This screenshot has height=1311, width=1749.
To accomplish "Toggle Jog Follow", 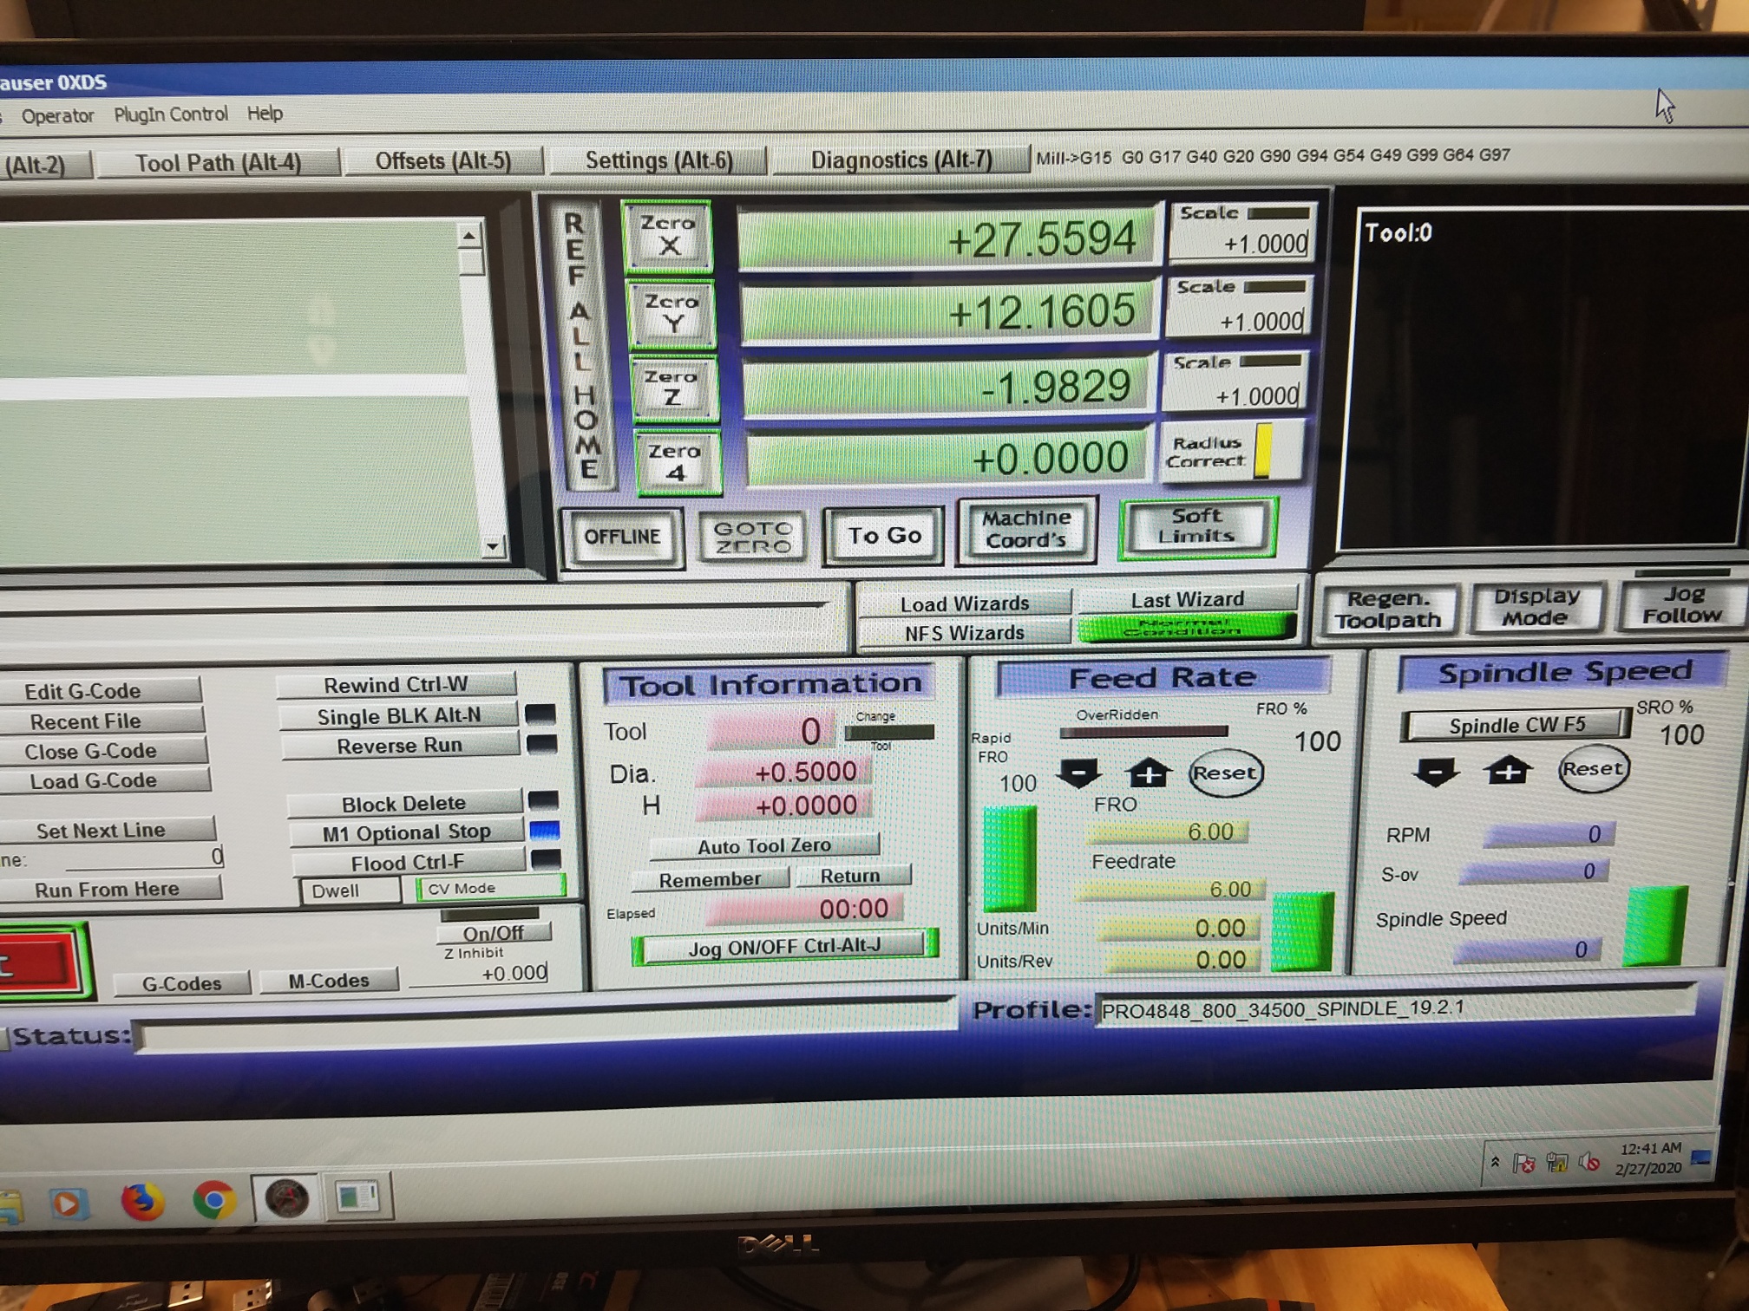I will [1682, 603].
